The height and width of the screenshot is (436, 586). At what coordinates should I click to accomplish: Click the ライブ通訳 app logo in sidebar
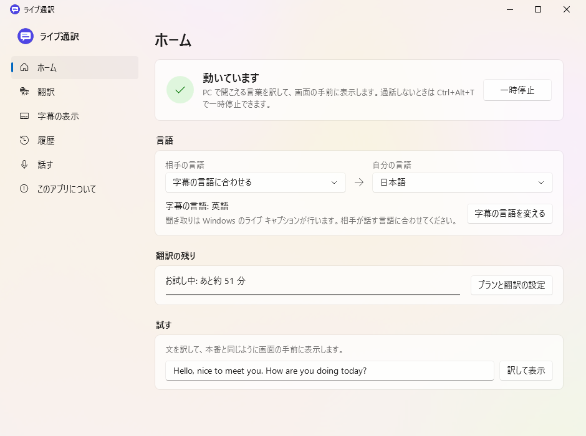pos(26,36)
